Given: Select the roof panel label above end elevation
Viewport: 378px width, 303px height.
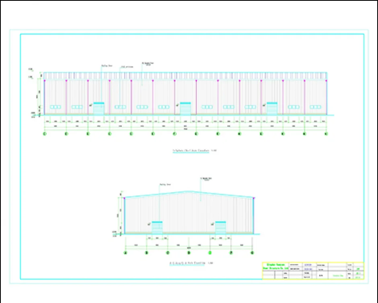Looking at the screenshot, I should click(x=205, y=178).
